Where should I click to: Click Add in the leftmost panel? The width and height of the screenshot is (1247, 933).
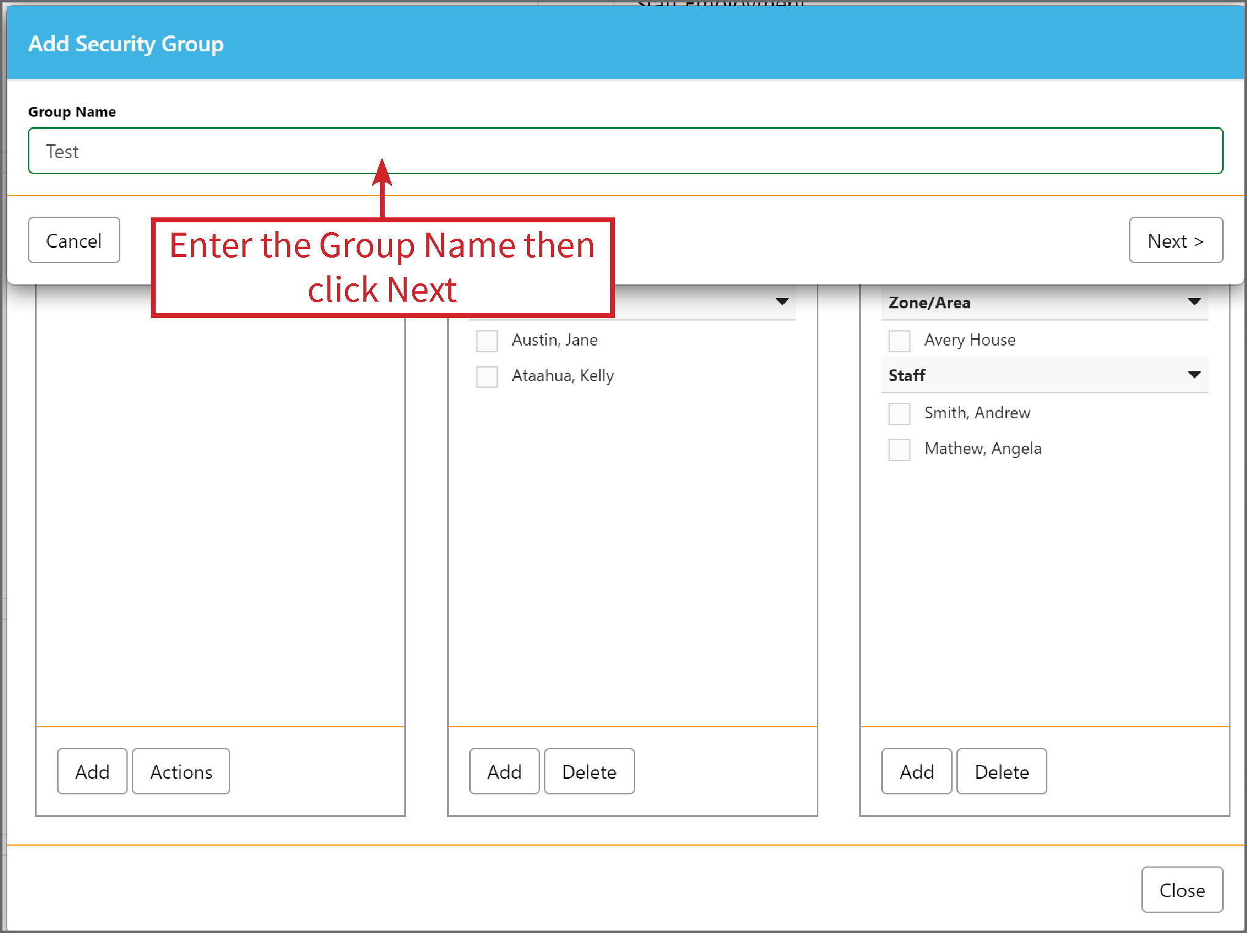(92, 771)
